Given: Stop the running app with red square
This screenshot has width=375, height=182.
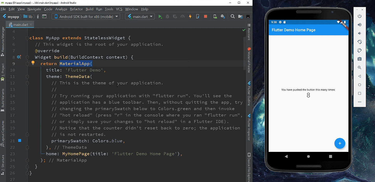Looking at the screenshot, I should pos(205,16).
